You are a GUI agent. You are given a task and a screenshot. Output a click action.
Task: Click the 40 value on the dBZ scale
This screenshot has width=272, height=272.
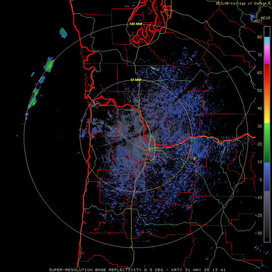coord(260,108)
